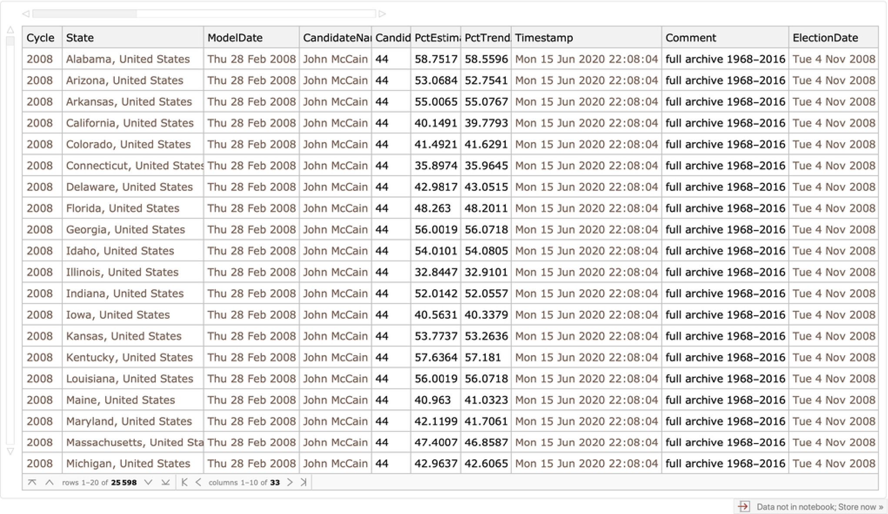Jump to first columns of dataset

(x=184, y=482)
